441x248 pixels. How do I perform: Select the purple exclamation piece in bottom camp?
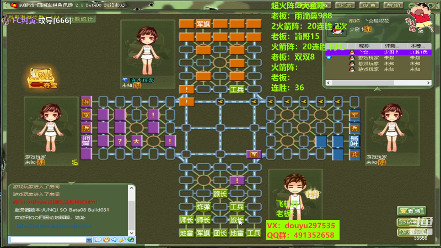coord(237,181)
